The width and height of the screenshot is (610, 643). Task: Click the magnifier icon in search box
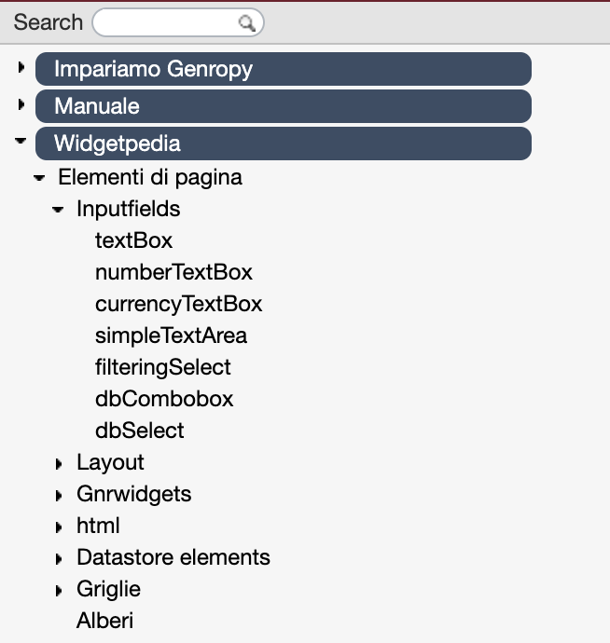pos(247,23)
